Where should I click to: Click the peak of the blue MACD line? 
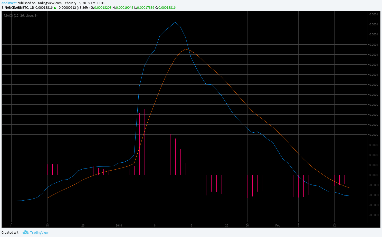coord(175,22)
